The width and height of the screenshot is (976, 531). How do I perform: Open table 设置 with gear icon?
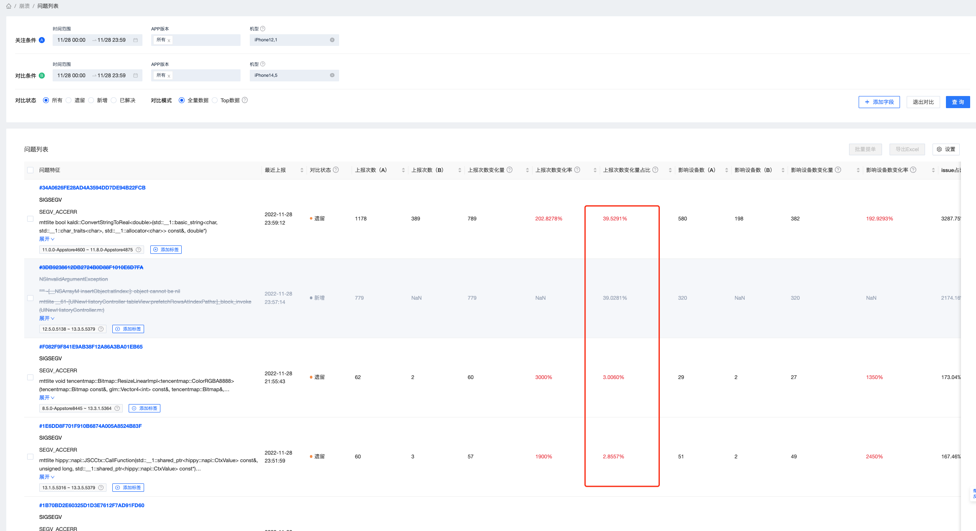pos(946,149)
